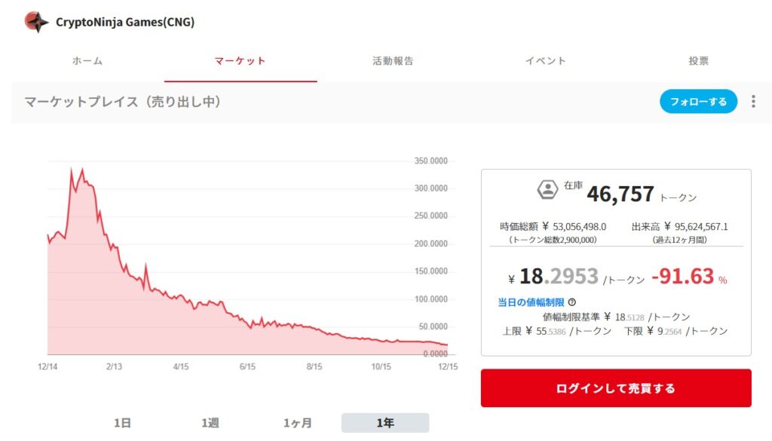
Task: Select the 1年 chart range
Action: (385, 423)
